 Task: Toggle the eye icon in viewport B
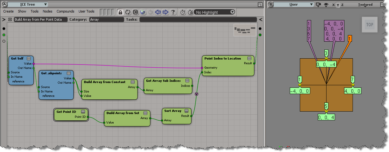tap(326, 5)
